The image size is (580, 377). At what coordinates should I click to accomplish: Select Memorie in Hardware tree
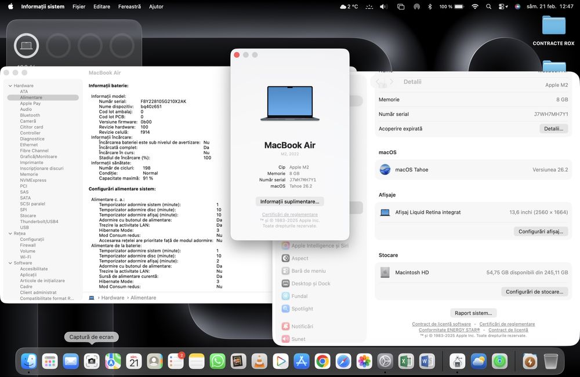pyautogui.click(x=29, y=174)
